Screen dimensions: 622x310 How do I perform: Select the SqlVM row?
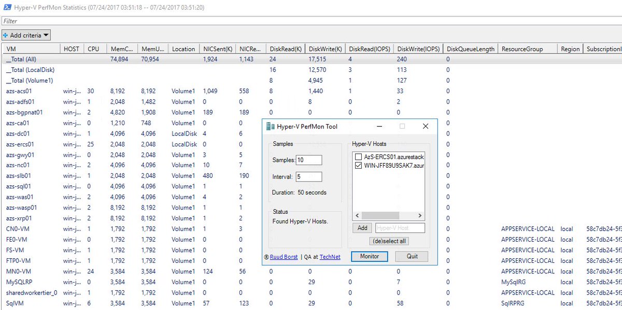pyautogui.click(x=311, y=303)
